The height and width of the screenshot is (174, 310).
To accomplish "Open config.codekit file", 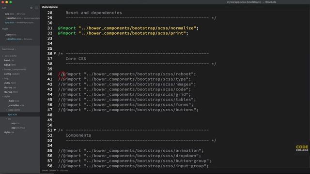I will pos(12,74).
